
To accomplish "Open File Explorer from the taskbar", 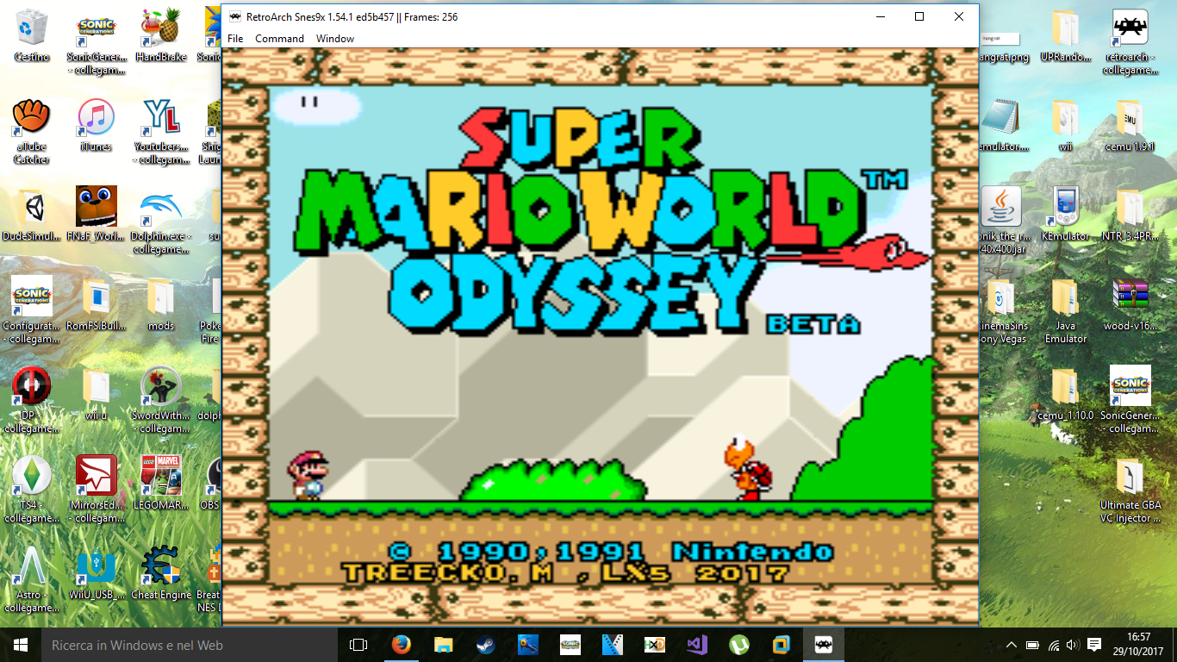I will (x=443, y=645).
